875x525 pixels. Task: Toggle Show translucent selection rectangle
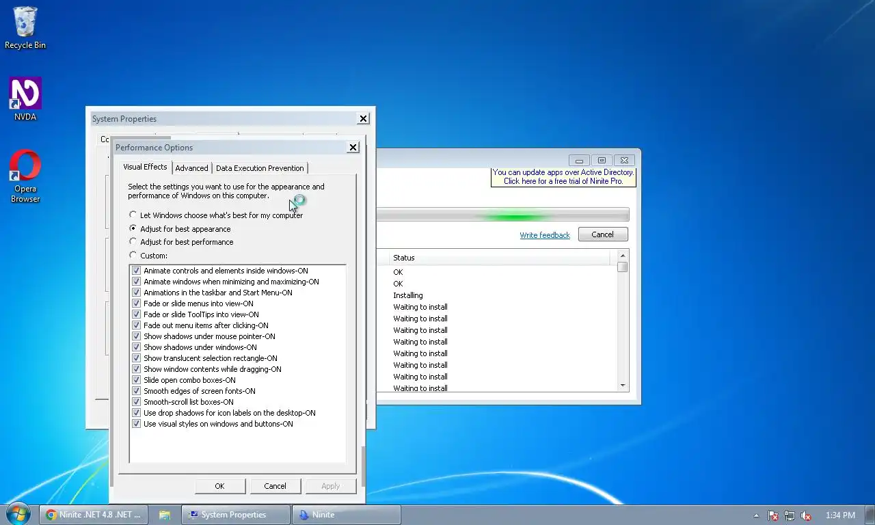pos(136,358)
